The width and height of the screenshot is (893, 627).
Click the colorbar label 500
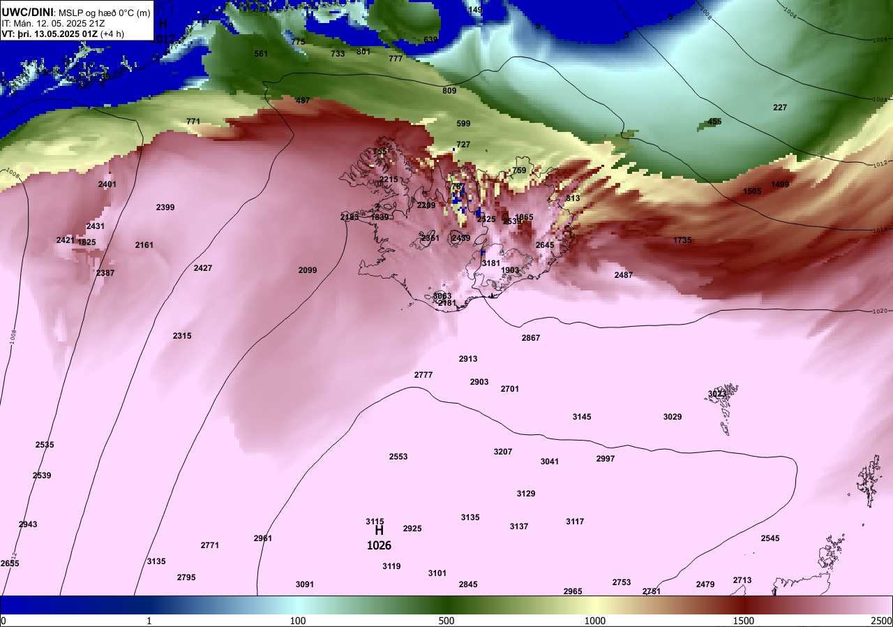point(446,621)
